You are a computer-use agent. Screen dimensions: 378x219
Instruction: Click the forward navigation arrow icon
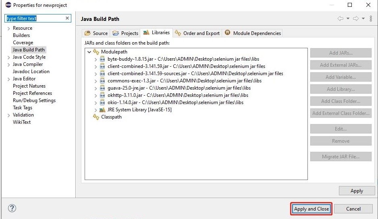[x=355, y=18]
